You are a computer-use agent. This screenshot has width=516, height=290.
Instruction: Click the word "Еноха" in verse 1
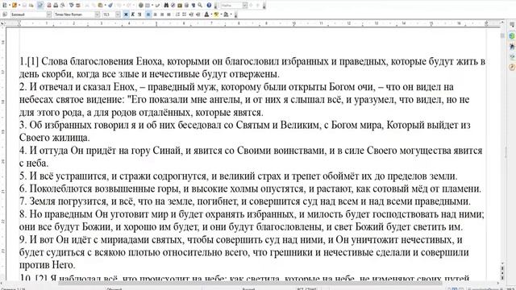click(149, 61)
